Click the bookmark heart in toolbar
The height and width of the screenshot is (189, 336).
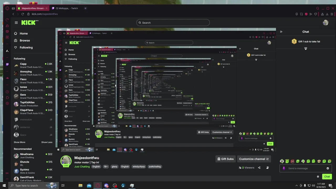coord(316,14)
